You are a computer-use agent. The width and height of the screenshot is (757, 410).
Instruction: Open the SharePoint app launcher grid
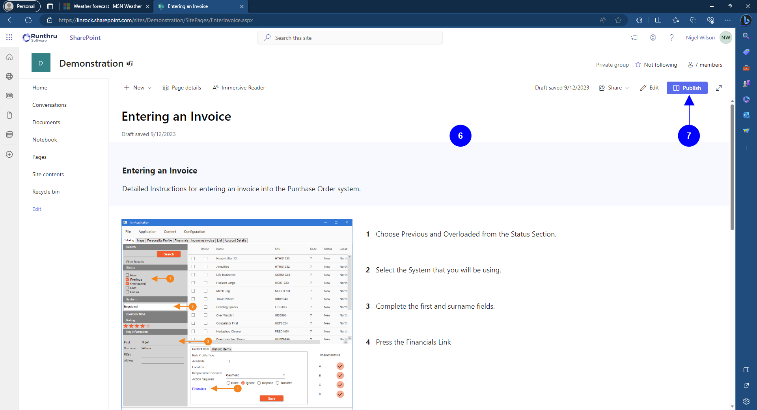click(x=9, y=37)
